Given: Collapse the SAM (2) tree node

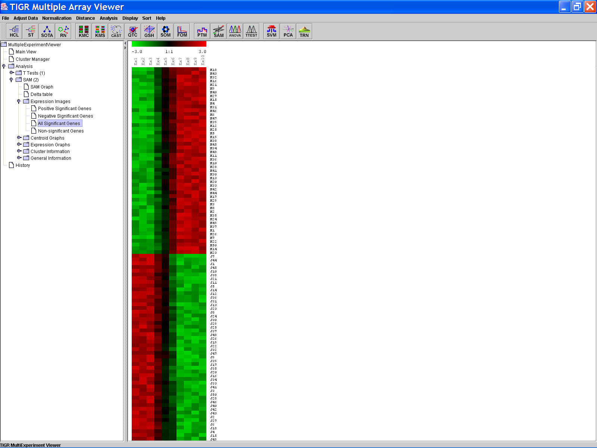Looking at the screenshot, I should pyautogui.click(x=11, y=80).
